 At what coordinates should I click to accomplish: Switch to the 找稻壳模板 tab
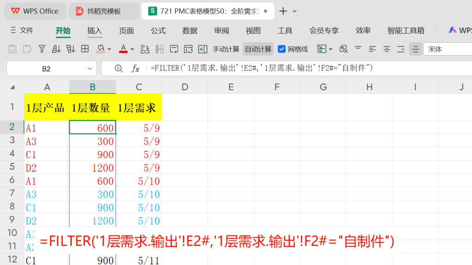click(x=104, y=11)
